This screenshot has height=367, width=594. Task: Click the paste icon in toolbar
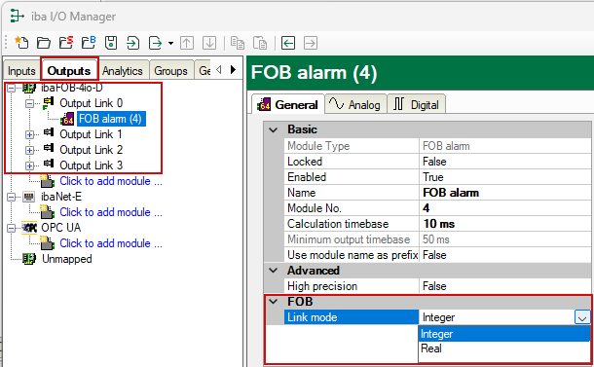click(260, 43)
